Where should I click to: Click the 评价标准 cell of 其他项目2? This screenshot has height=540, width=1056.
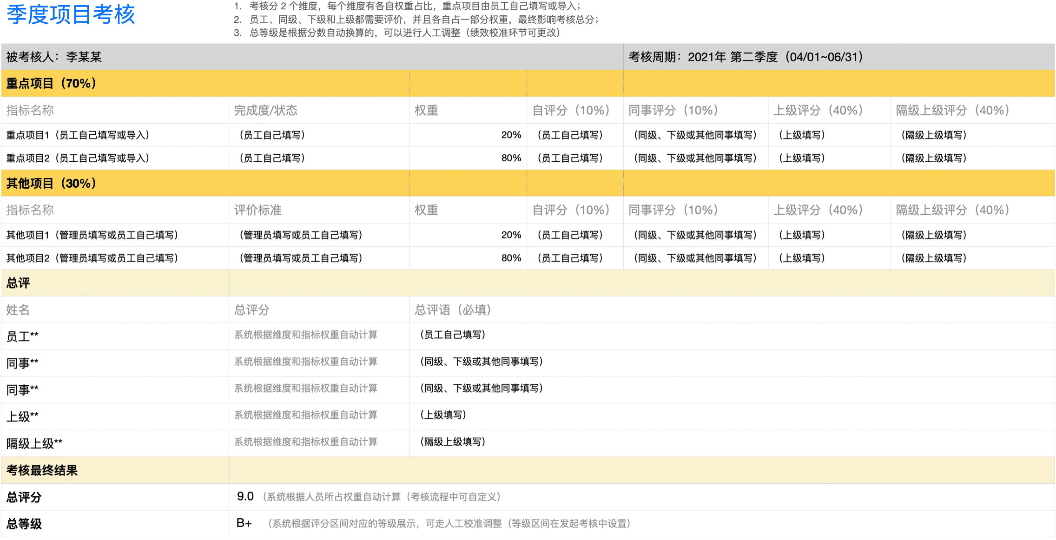pyautogui.click(x=319, y=258)
